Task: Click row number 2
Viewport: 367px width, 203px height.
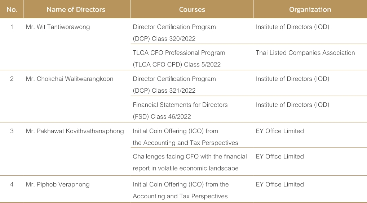Action: tap(12, 79)
